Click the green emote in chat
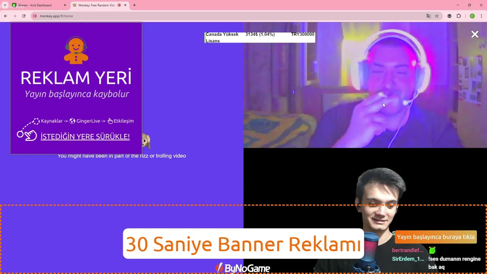The image size is (487, 274). click(x=432, y=250)
